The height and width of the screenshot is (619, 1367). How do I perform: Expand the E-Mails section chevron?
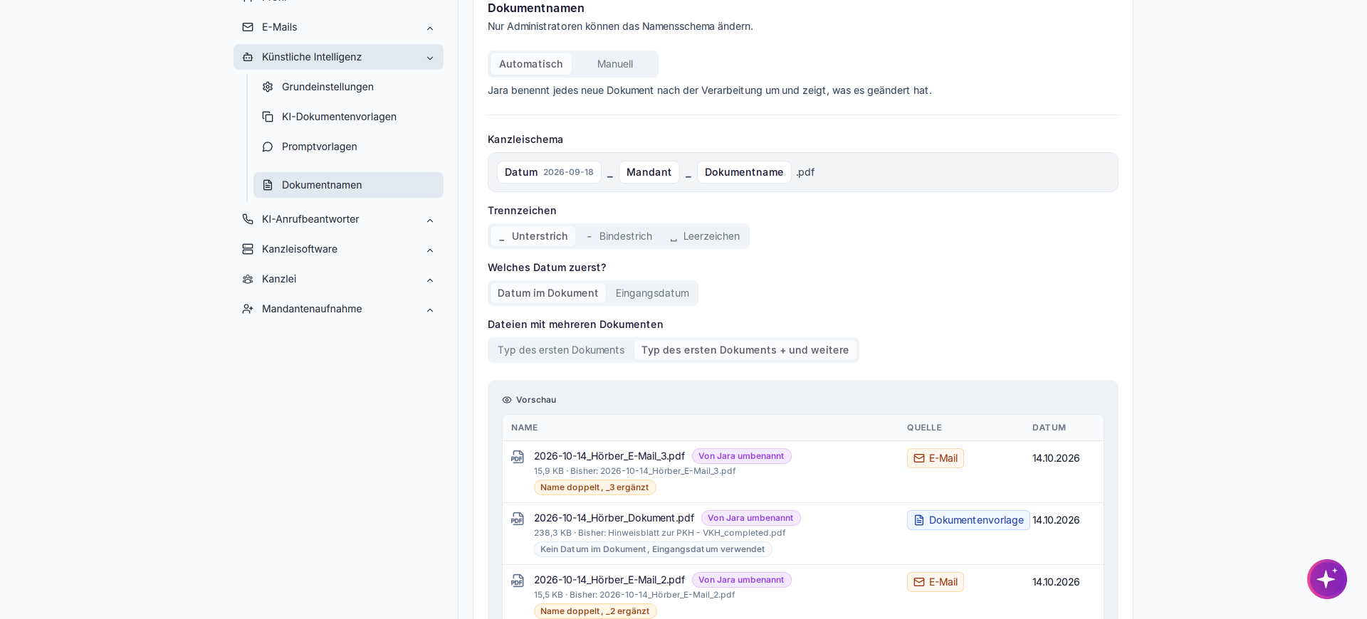click(430, 28)
